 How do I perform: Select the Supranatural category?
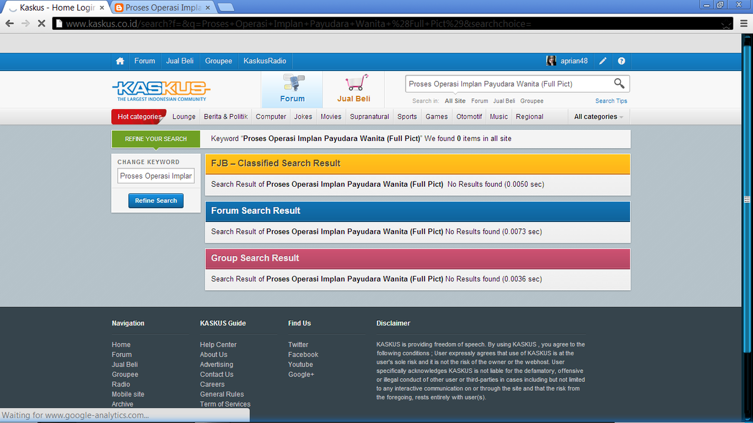[369, 116]
